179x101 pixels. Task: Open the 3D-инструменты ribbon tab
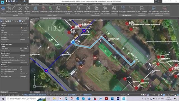(58, 4)
